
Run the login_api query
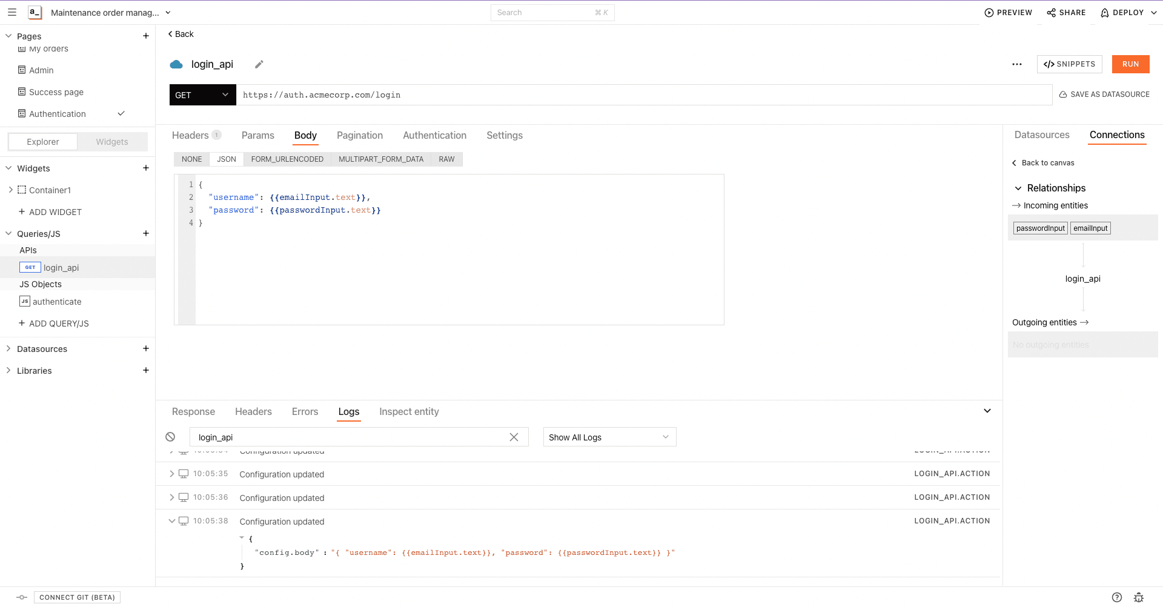[1130, 64]
